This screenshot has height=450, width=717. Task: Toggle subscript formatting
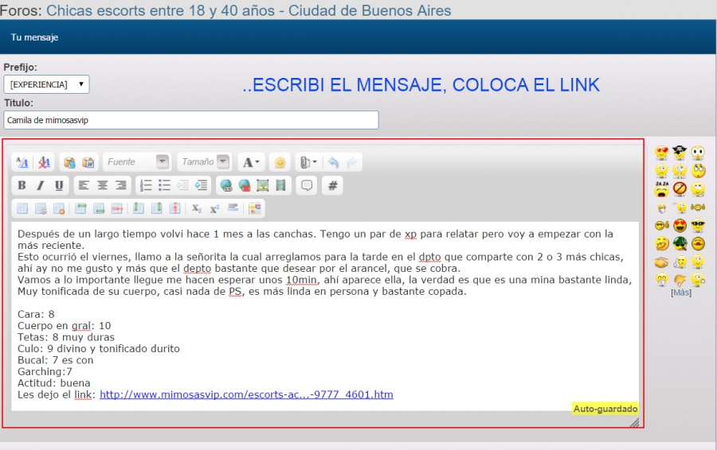(196, 208)
